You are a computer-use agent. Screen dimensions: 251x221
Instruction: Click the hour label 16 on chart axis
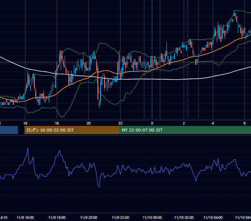click(25, 123)
